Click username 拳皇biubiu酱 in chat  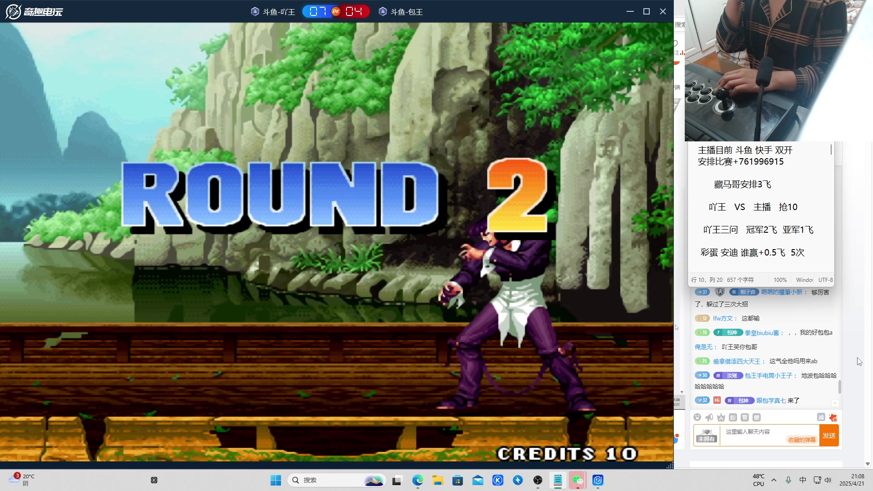[x=762, y=333]
